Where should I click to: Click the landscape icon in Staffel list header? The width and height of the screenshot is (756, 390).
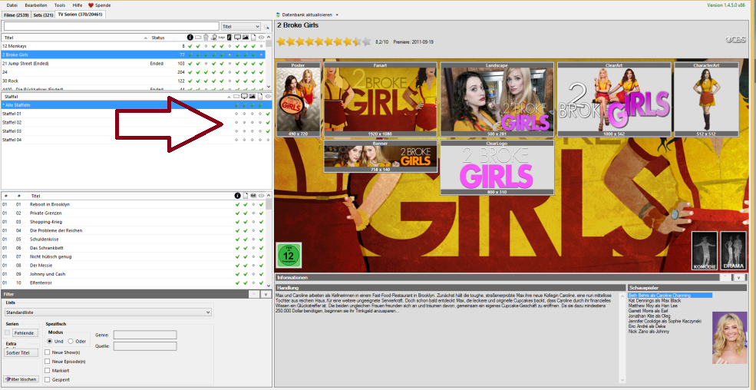point(253,97)
